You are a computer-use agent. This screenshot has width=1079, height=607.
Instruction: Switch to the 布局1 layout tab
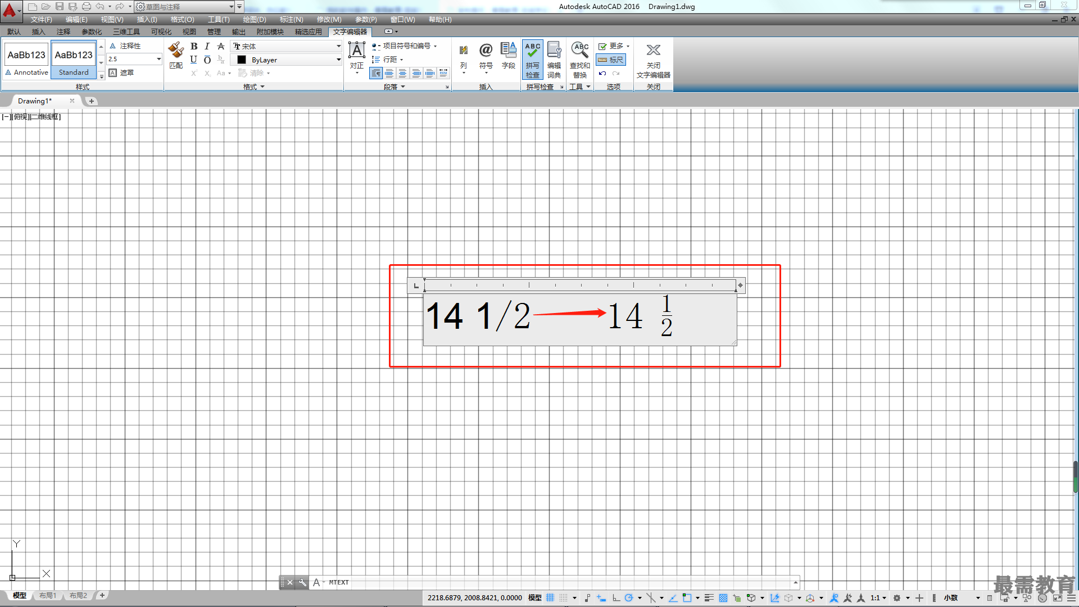[48, 595]
